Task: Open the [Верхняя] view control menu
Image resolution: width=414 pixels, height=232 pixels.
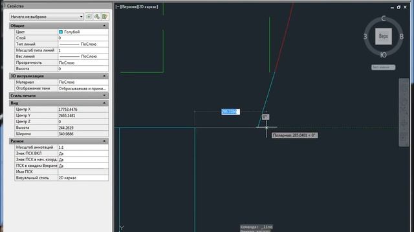Action: [129, 7]
